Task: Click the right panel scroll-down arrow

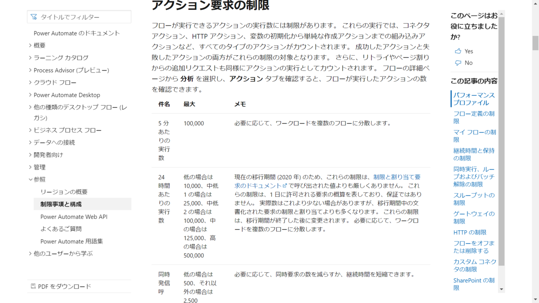Action: pos(501,290)
